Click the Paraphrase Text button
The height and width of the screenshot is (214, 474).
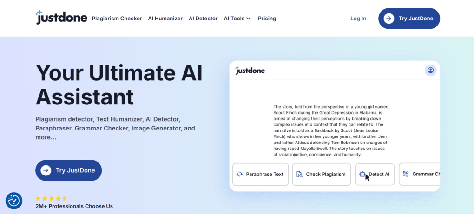coord(261,174)
